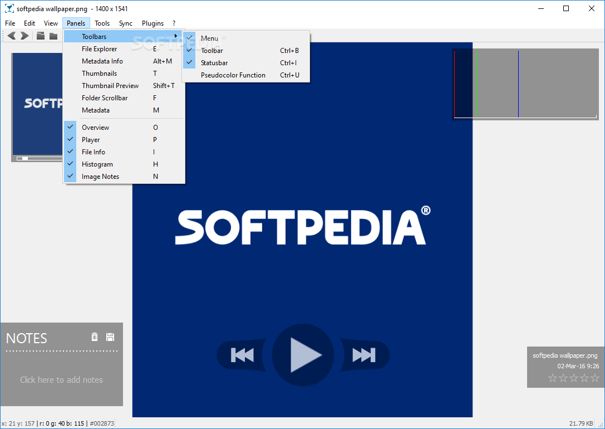Save notes with floppy disk icon
Screen dimensions: 605x429
click(110, 337)
